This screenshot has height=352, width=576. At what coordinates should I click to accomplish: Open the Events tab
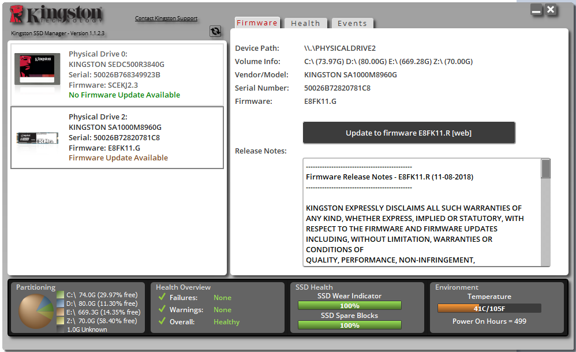click(x=352, y=23)
